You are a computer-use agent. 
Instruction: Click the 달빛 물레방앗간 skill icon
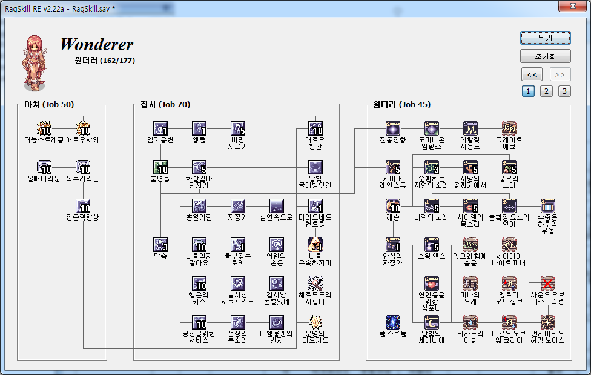pyautogui.click(x=315, y=167)
